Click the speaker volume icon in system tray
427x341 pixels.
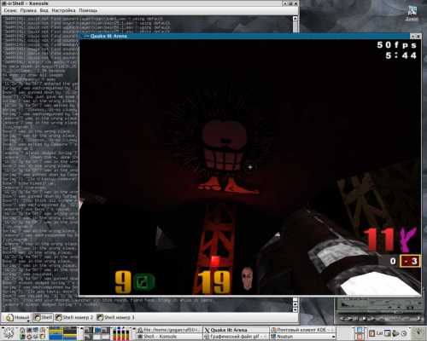tap(395, 333)
